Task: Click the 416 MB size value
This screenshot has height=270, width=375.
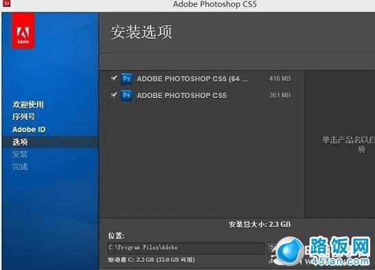Action: click(x=280, y=78)
